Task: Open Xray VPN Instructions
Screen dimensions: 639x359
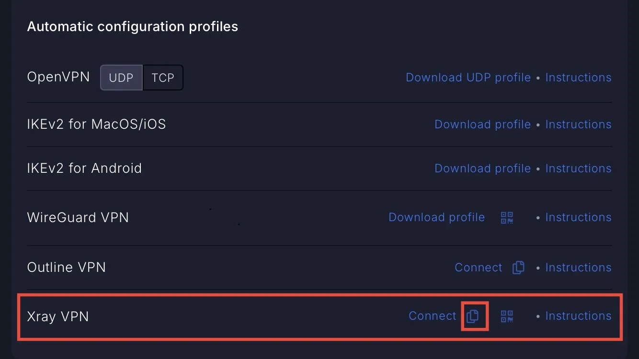Action: click(578, 316)
